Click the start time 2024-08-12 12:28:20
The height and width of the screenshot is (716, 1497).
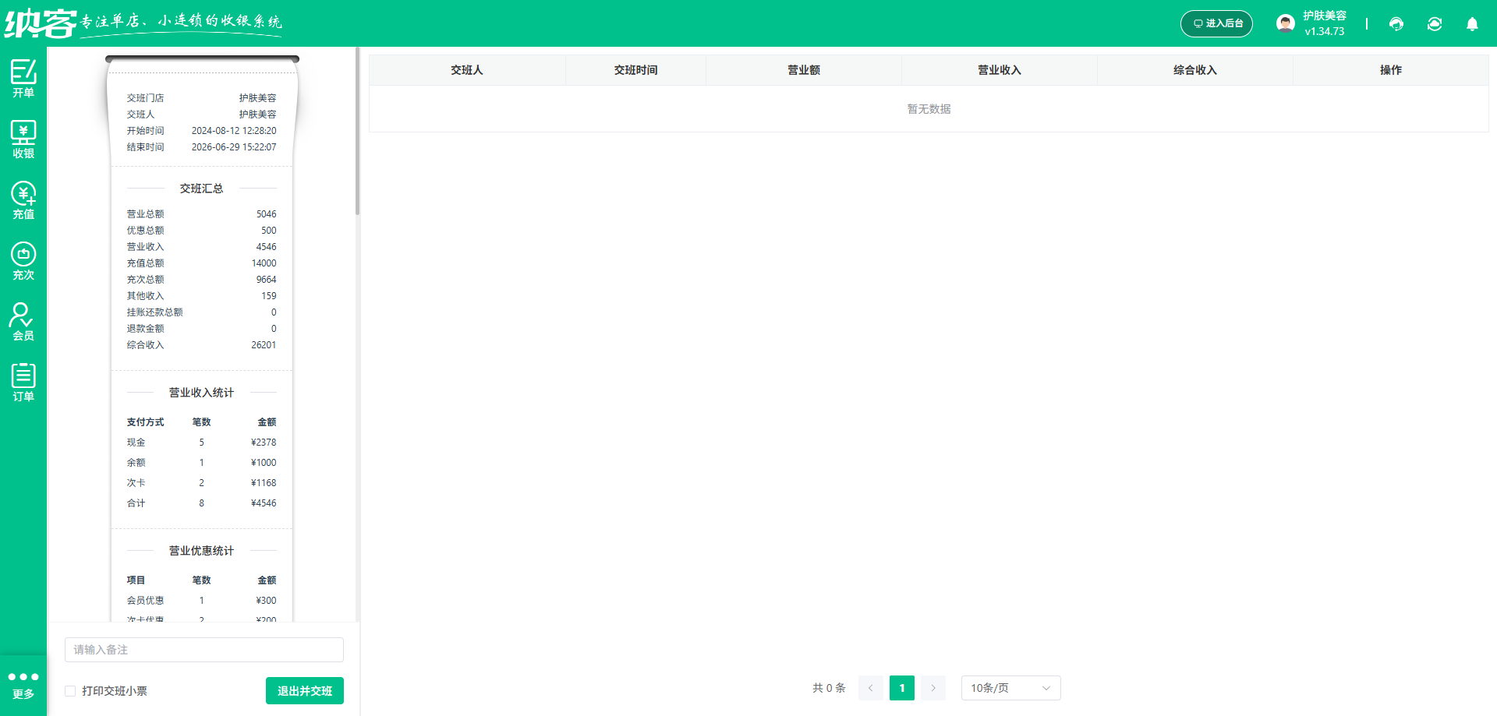tap(234, 131)
